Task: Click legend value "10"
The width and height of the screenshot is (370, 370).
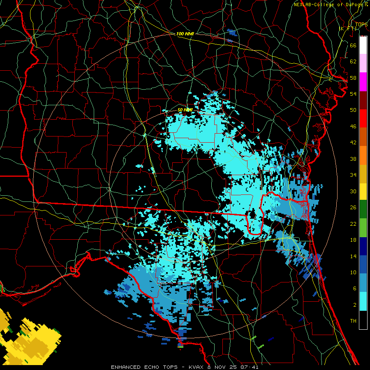Action: [353, 272]
